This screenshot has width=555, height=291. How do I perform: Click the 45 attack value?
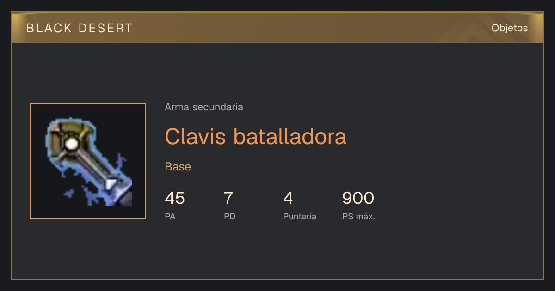[x=175, y=198]
